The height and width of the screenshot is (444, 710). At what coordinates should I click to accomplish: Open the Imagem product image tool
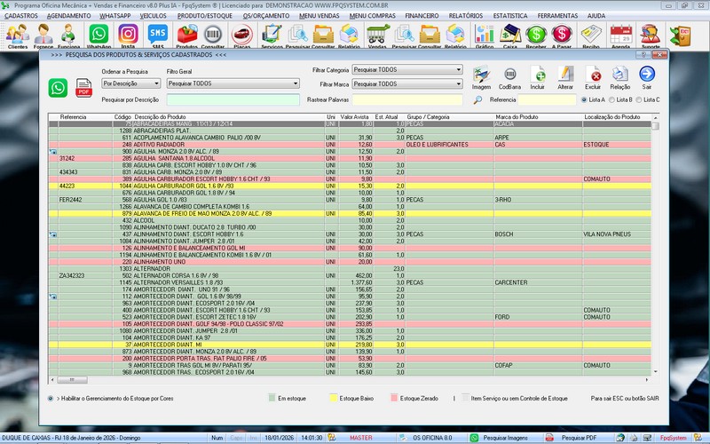click(481, 75)
